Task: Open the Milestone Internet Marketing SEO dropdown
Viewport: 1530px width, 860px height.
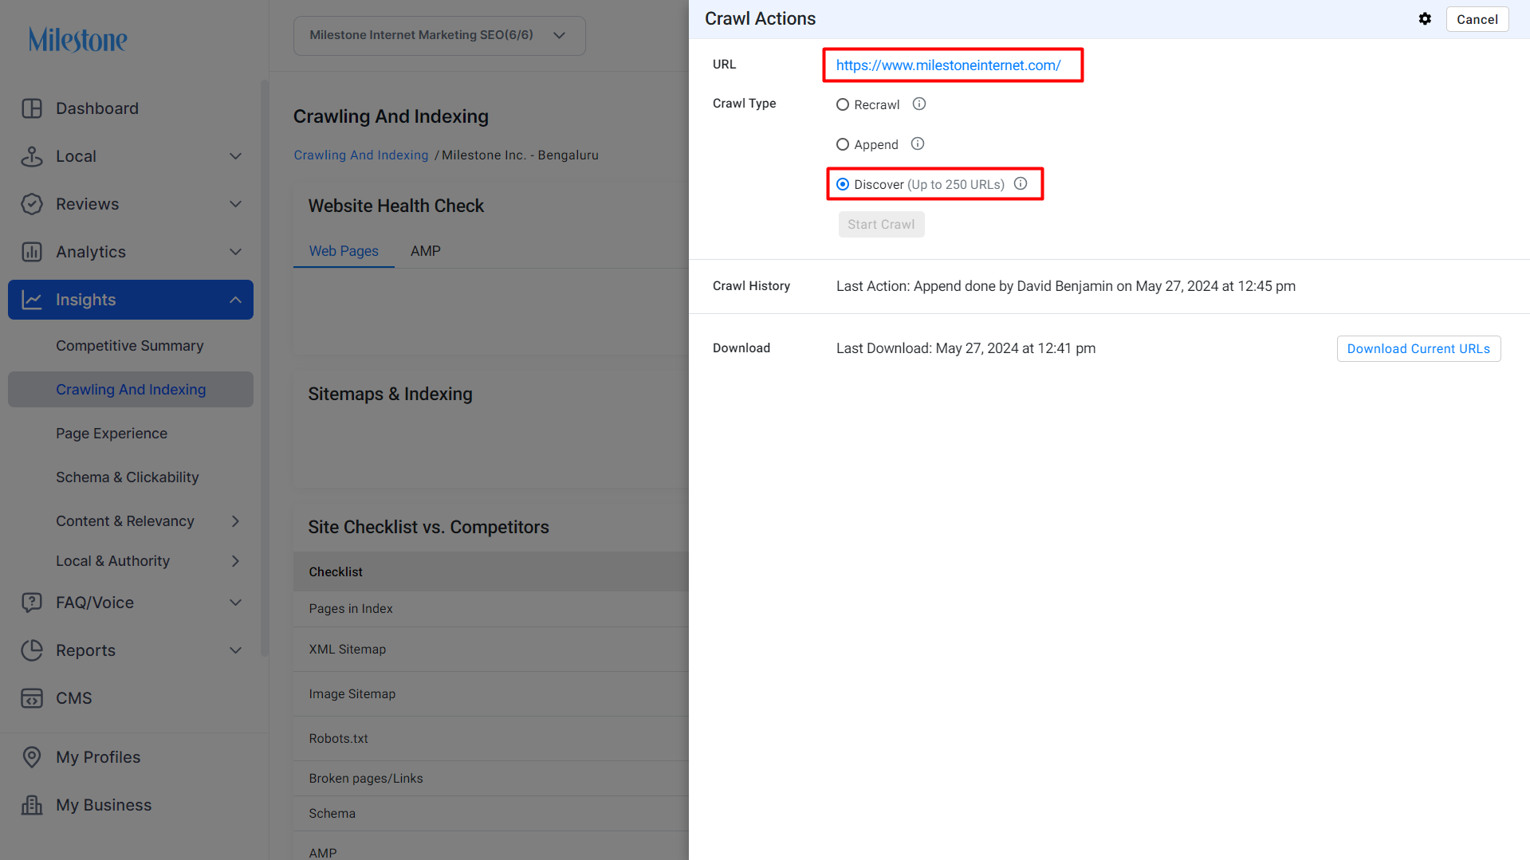Action: click(439, 35)
